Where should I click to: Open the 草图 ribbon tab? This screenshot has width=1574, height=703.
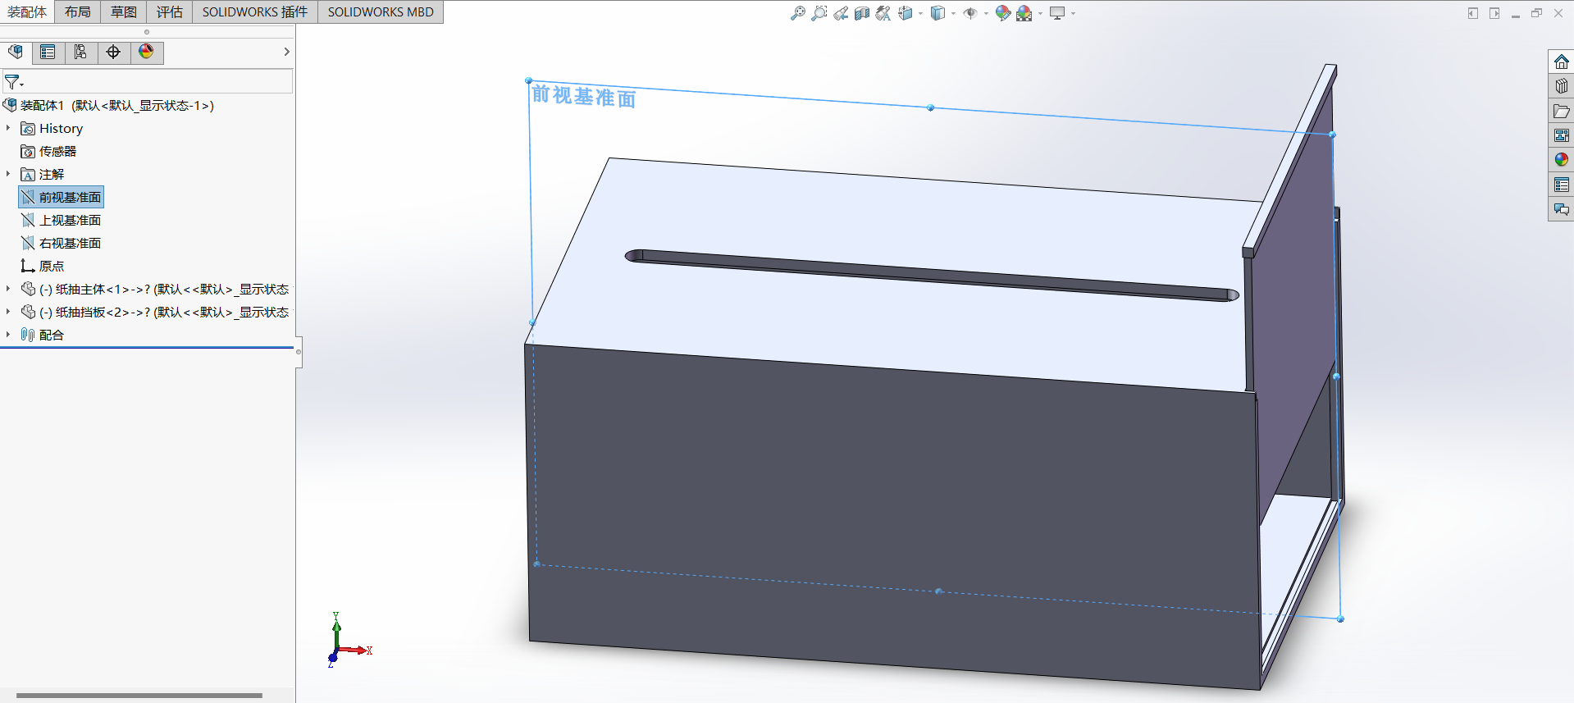click(124, 11)
